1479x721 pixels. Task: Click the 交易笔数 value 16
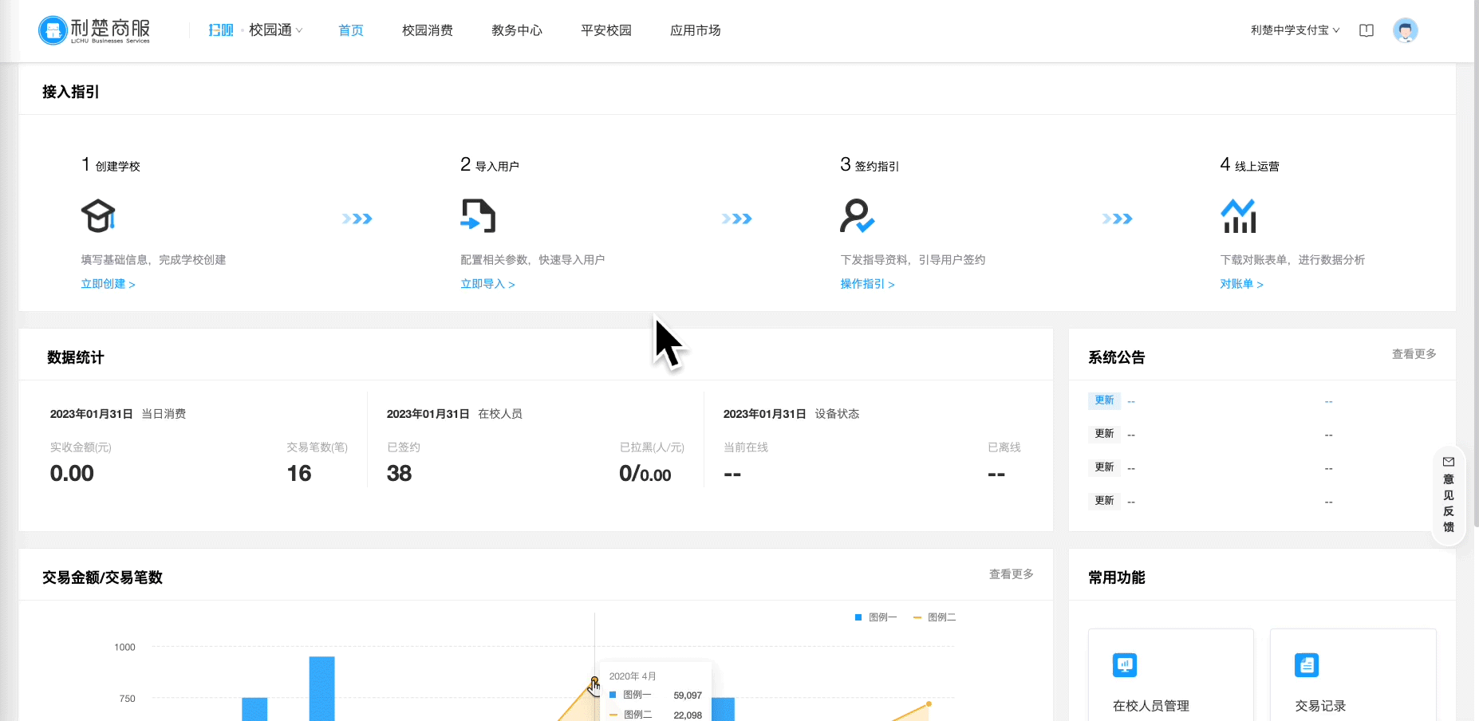click(x=299, y=474)
